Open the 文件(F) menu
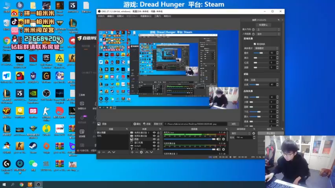The width and height of the screenshot is (335, 188). coord(101,16)
